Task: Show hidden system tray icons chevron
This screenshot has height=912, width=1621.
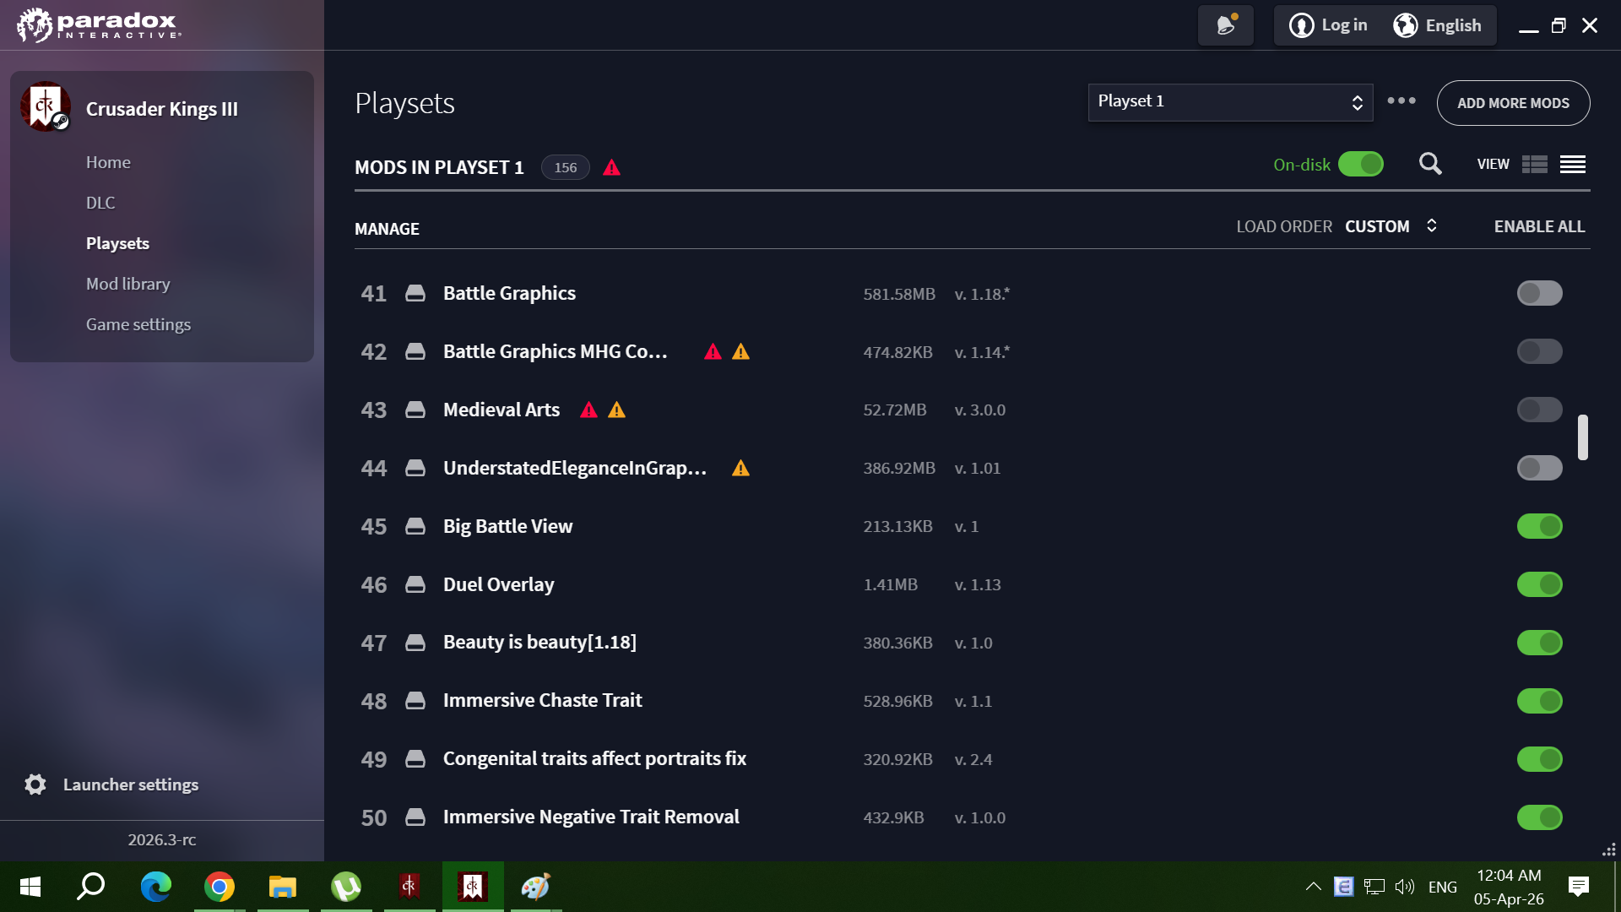Action: pyautogui.click(x=1313, y=887)
